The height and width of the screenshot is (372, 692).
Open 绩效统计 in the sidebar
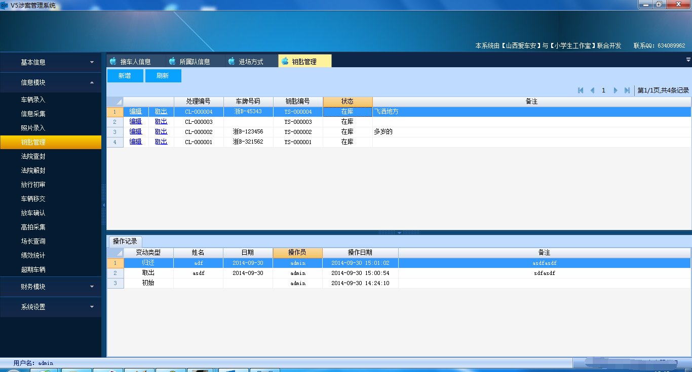(x=51, y=255)
